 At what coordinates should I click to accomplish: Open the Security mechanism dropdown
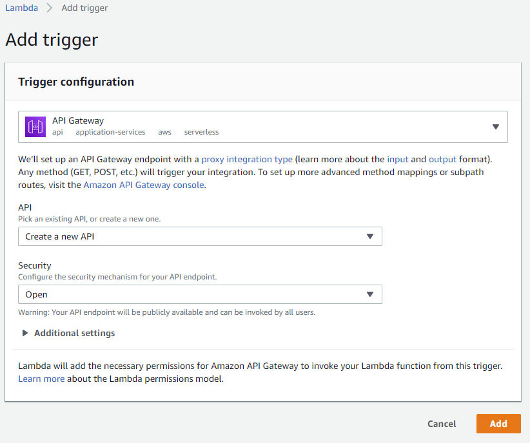[200, 294]
